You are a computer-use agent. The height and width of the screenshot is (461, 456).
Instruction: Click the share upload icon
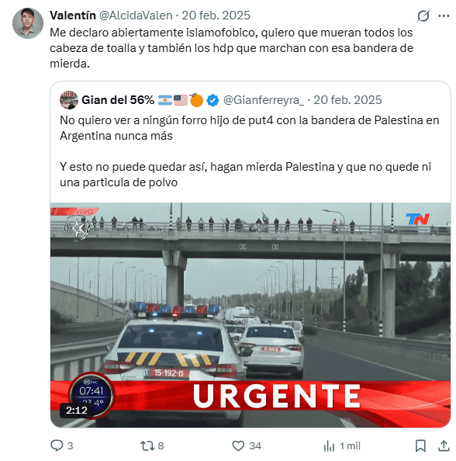tap(444, 445)
